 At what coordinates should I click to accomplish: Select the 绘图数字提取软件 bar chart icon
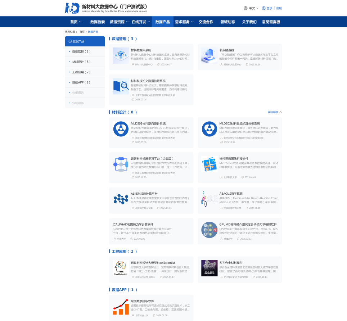[x=121, y=307]
